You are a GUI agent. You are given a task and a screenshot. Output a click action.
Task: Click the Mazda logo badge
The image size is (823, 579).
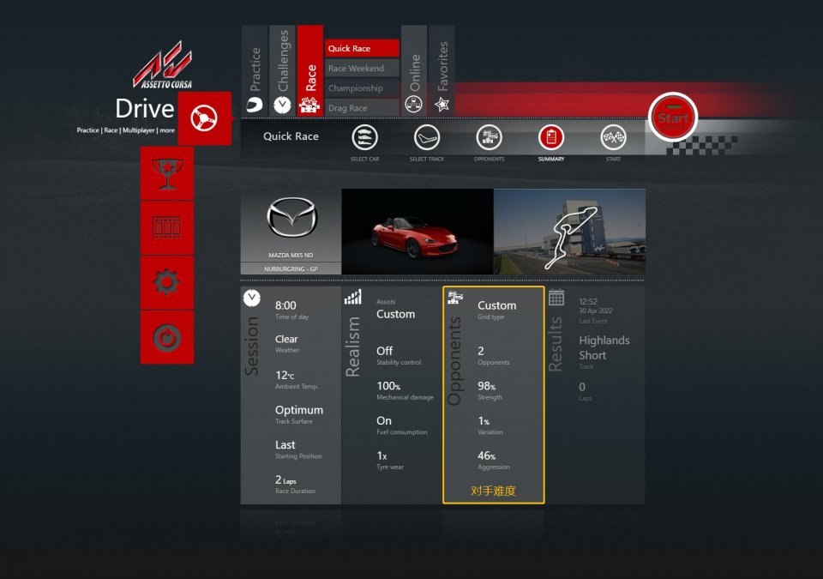coord(291,218)
